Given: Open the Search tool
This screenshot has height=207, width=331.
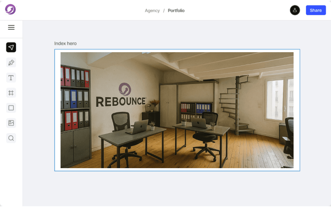Looking at the screenshot, I should pyautogui.click(x=11, y=138).
